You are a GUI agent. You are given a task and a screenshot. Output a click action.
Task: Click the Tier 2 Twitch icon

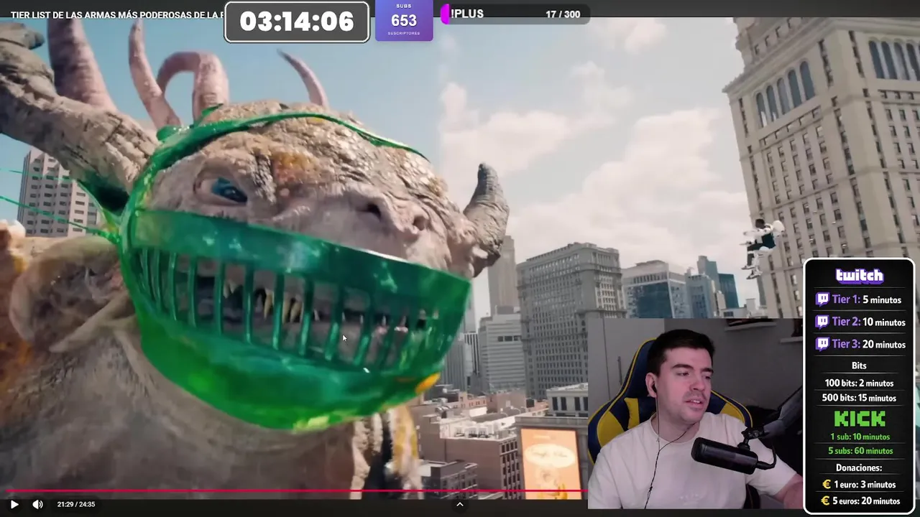coord(822,322)
